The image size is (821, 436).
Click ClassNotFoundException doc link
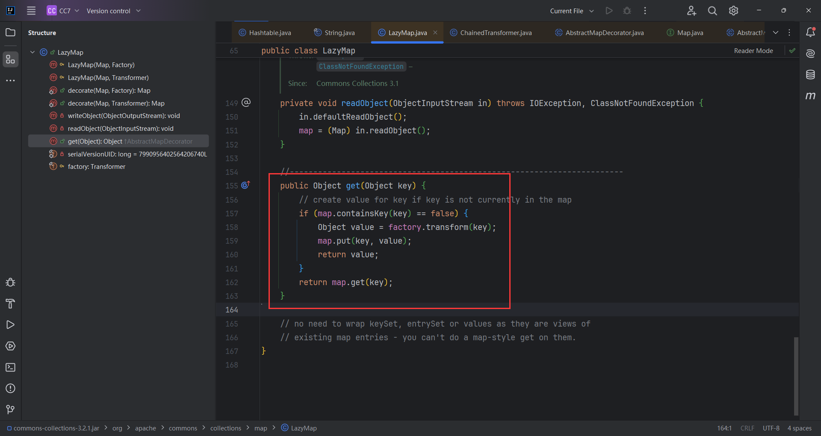[361, 67]
